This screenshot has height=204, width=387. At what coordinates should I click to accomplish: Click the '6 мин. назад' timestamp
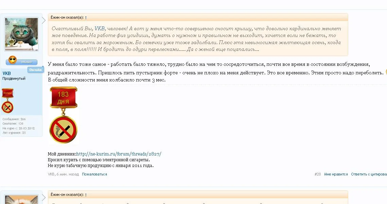(x=68, y=174)
